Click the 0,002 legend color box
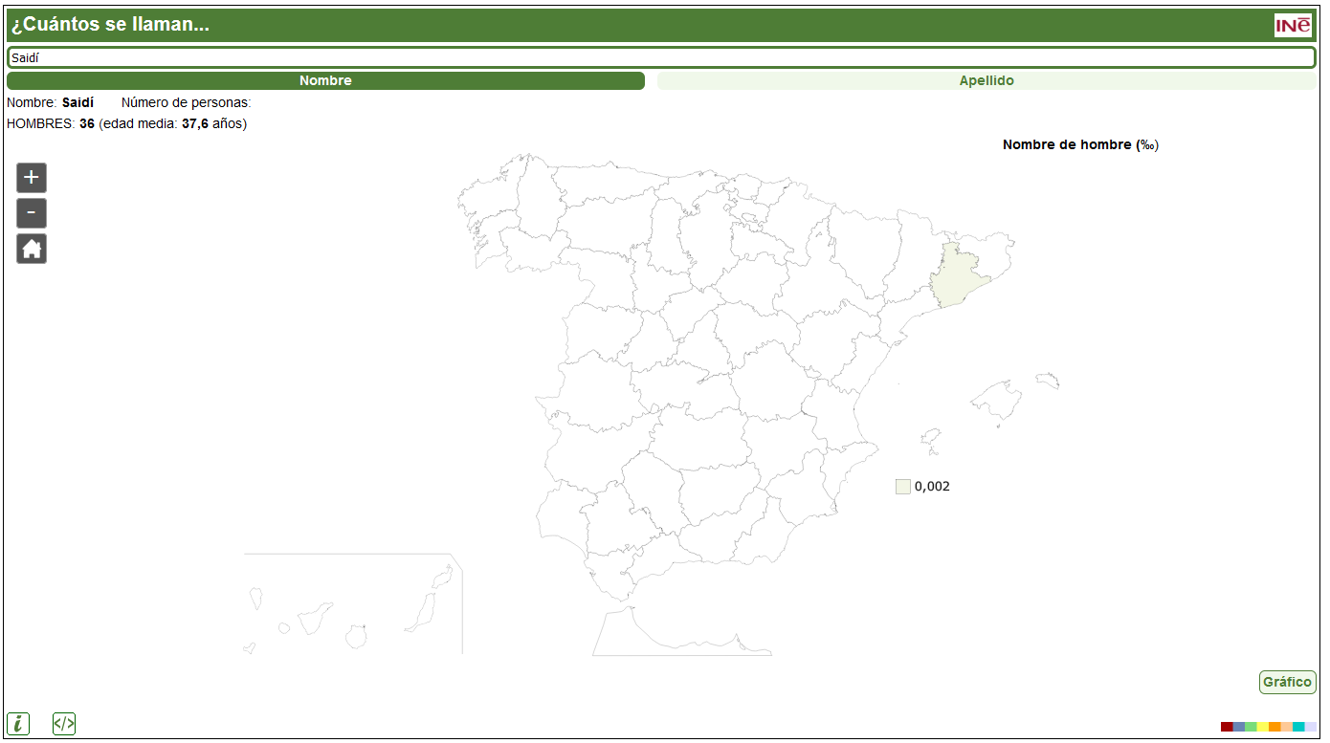Image resolution: width=1330 pixels, height=743 pixels. [x=903, y=487]
